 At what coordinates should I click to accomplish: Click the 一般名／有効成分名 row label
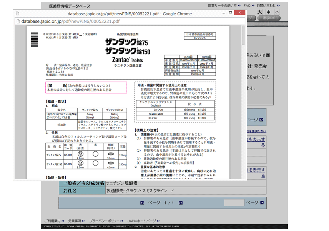click(83, 183)
